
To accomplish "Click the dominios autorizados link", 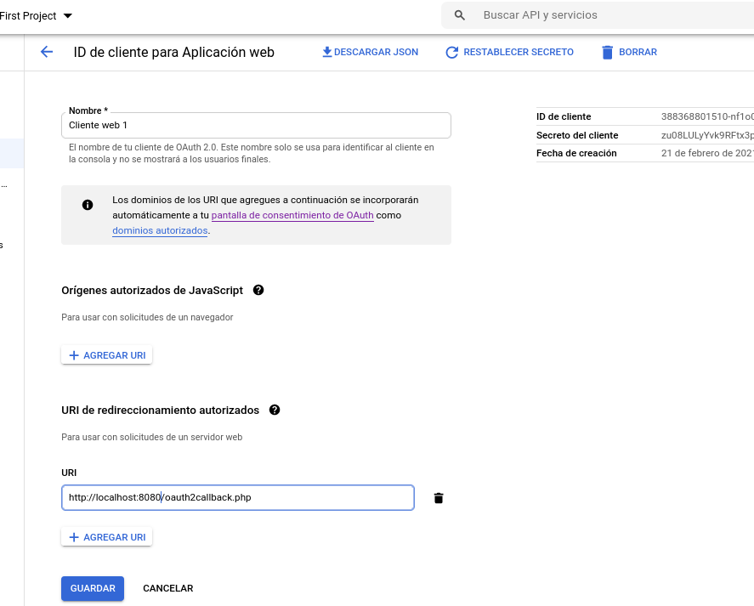I will point(160,229).
